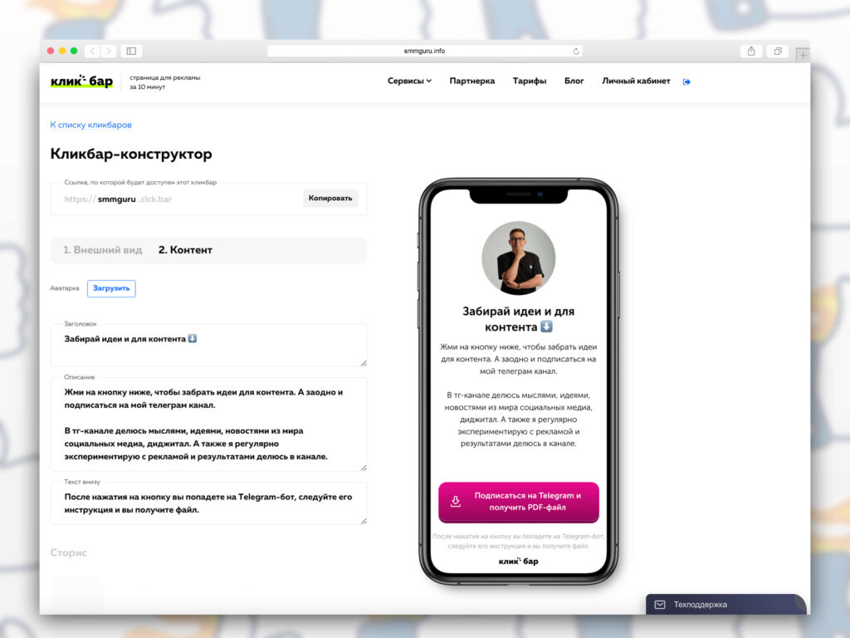
Task: Reload the page with the refresh icon
Action: pos(576,51)
